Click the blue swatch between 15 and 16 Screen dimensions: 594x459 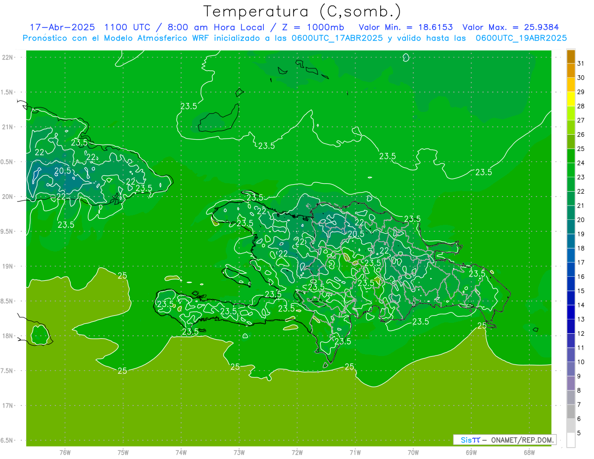click(571, 284)
